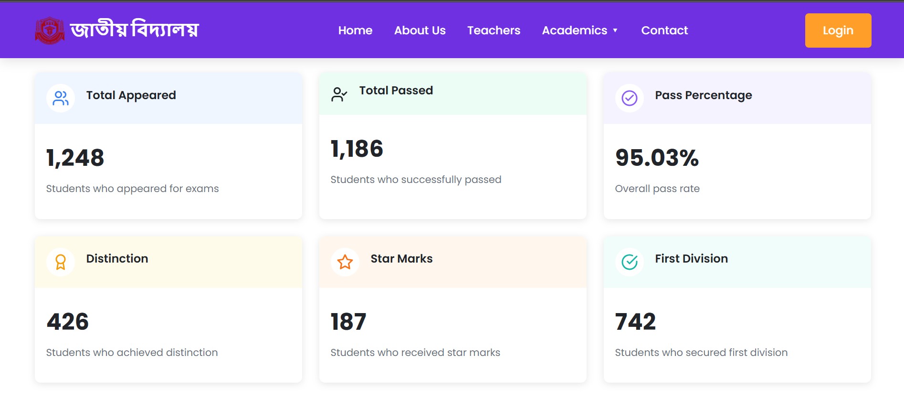The height and width of the screenshot is (396, 904).
Task: Click 'Students who received star marks' text
Action: [416, 353]
